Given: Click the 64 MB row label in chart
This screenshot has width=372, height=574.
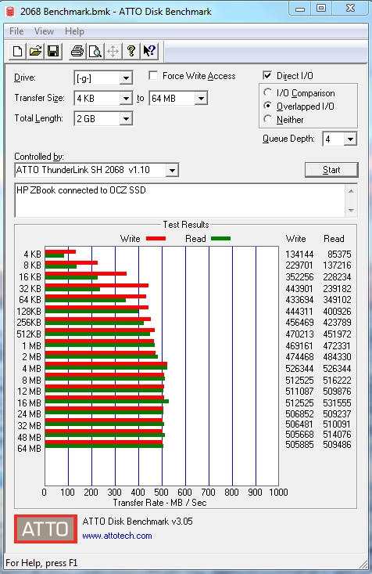Looking at the screenshot, I should point(29,449).
